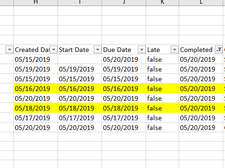Click the active filter icon on Completed
Image resolution: width=225 pixels, height=168 pixels.
click(219, 50)
